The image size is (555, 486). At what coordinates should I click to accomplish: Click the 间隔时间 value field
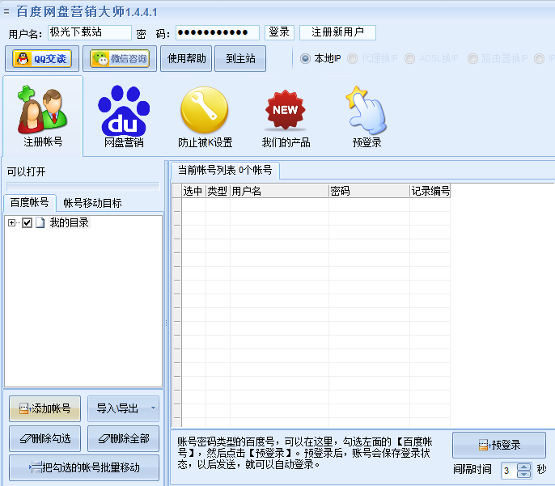[x=509, y=471]
